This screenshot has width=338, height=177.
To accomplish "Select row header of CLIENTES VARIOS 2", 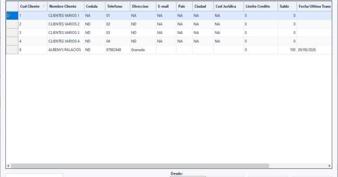I will pos(12,24).
